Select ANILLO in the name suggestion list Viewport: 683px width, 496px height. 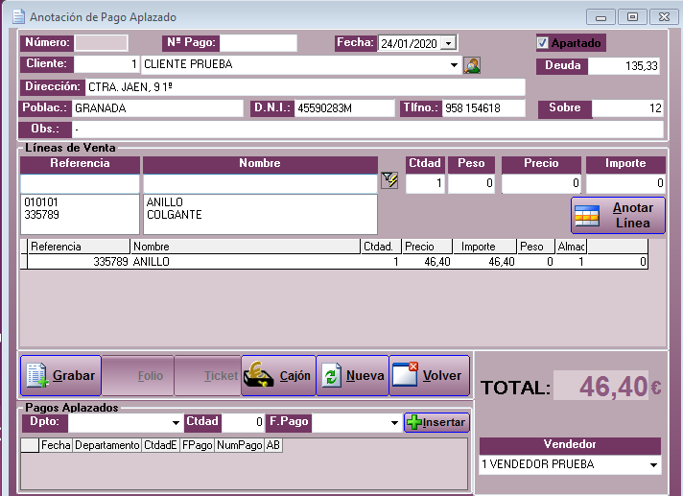point(165,202)
